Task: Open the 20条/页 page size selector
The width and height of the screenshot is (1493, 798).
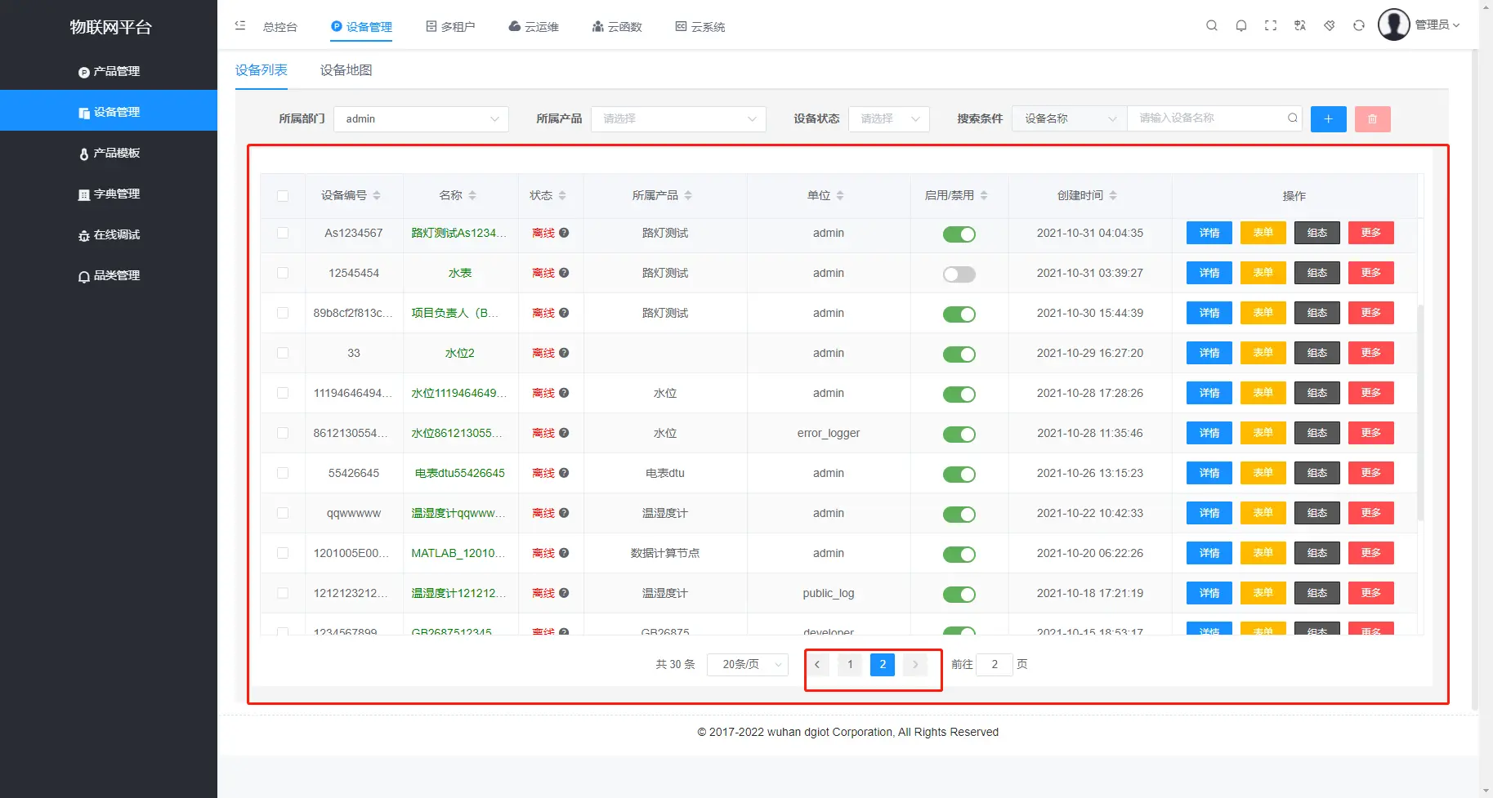Action: tap(746, 664)
